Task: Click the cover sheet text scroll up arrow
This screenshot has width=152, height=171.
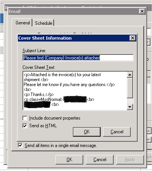Action: point(130,75)
